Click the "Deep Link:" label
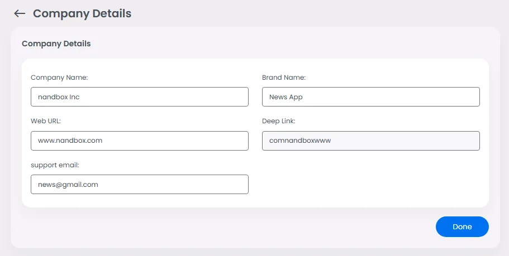509x256 pixels. pyautogui.click(x=279, y=121)
